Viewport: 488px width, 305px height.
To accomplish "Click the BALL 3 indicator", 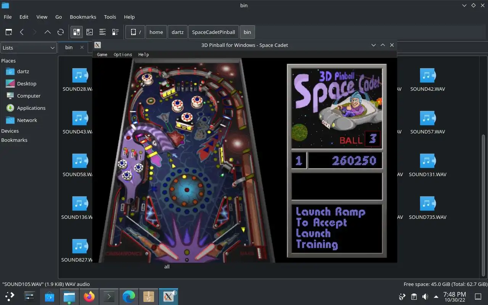I will click(x=360, y=139).
